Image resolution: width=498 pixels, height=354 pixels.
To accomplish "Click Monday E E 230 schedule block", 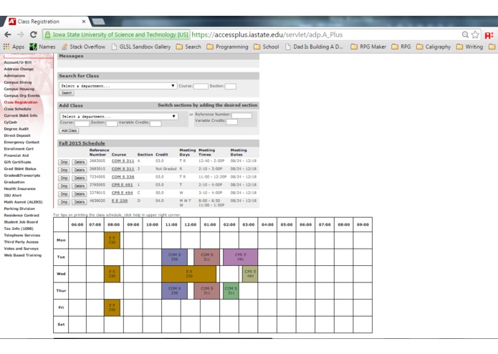I will click(112, 240).
